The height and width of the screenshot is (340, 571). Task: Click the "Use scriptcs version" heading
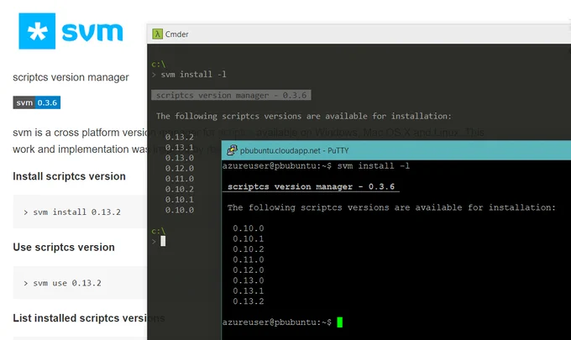[64, 247]
